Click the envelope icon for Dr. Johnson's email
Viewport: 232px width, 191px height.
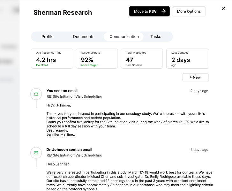[x=36, y=153]
